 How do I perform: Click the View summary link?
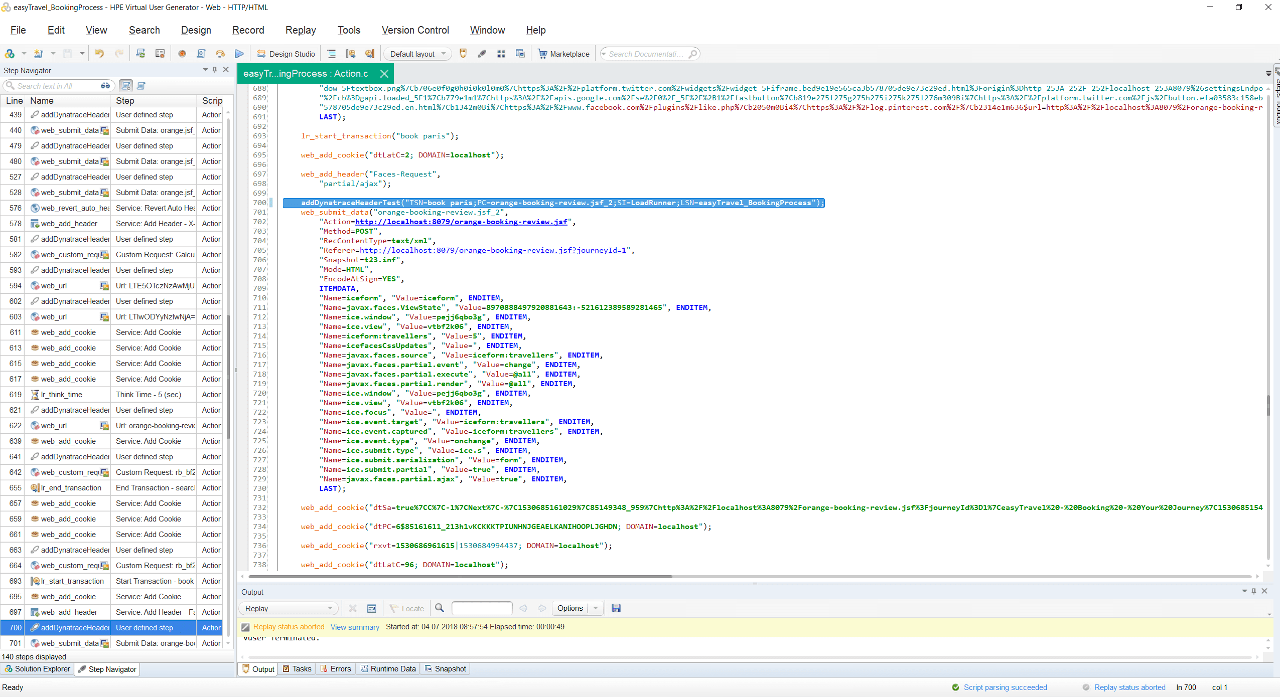[x=355, y=627]
